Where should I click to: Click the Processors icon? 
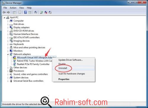click(x=11, y=71)
